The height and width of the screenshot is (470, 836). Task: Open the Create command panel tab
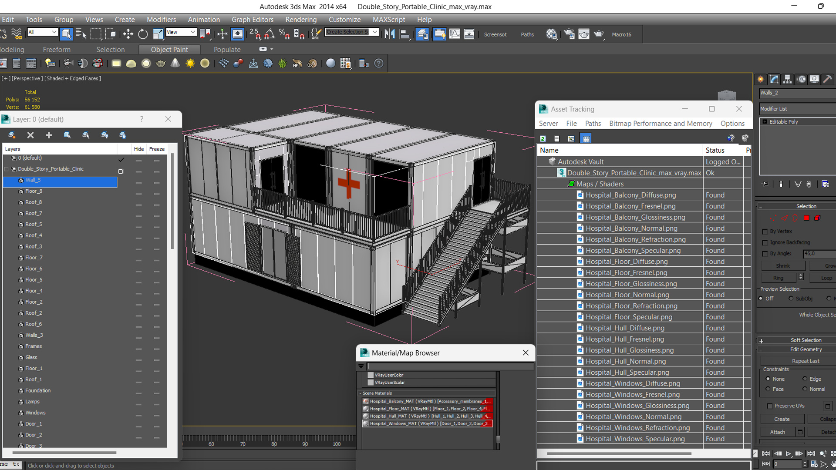761,79
